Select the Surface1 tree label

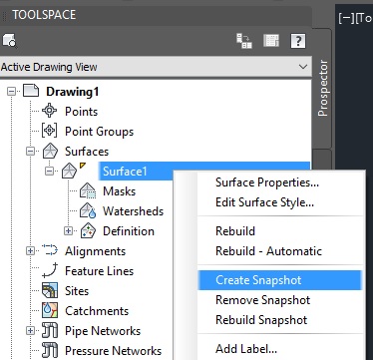click(x=125, y=172)
